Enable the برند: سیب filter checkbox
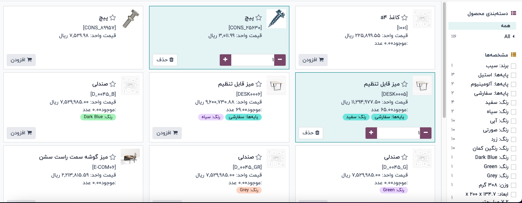Image resolution: width=522 pixels, height=203 pixels. (514, 66)
